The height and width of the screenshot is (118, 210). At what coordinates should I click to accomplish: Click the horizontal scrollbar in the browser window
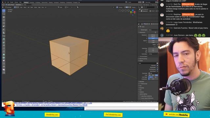click(120, 109)
